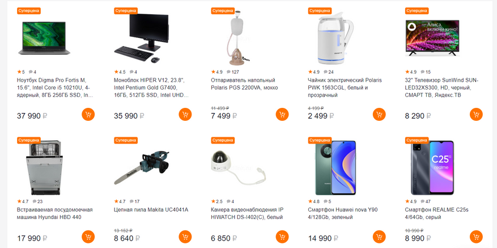Add Polaris PWK 1563CGL kettle to cart
The width and height of the screenshot is (497, 248).
379,114
